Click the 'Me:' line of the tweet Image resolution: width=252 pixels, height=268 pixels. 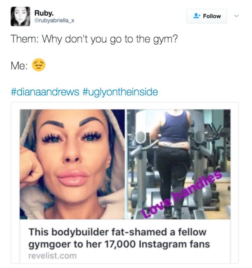click(28, 65)
